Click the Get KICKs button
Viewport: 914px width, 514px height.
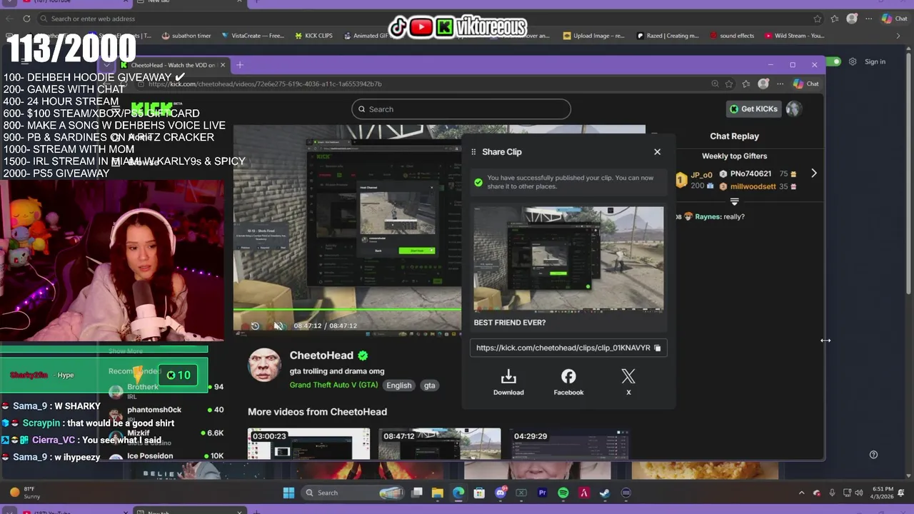point(753,109)
